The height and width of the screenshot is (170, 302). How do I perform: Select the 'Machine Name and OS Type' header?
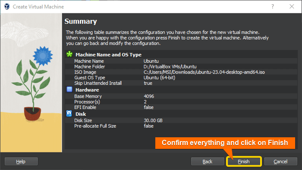108,55
